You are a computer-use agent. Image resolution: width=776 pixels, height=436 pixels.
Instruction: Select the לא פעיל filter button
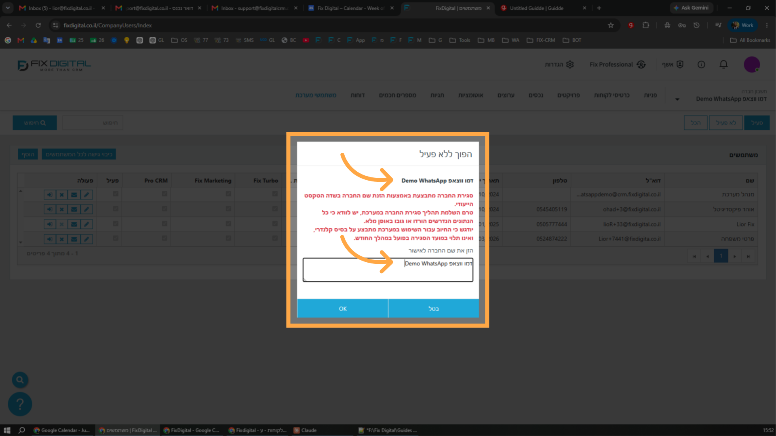click(x=726, y=123)
